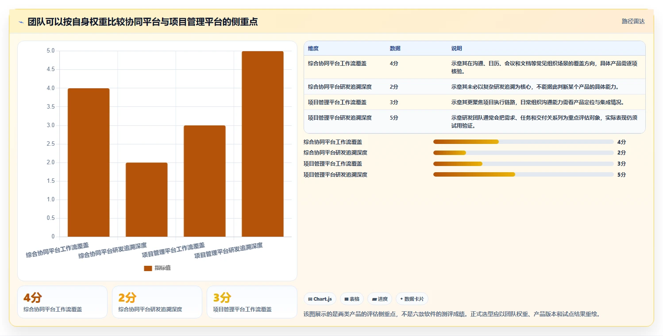The height and width of the screenshot is (336, 663).
Task: Click the Chart.js tag chip
Action: [320, 299]
